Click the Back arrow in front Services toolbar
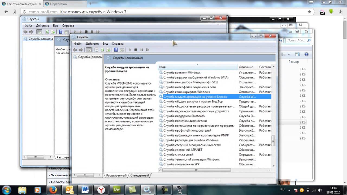The height and width of the screenshot is (195, 347). point(75,50)
